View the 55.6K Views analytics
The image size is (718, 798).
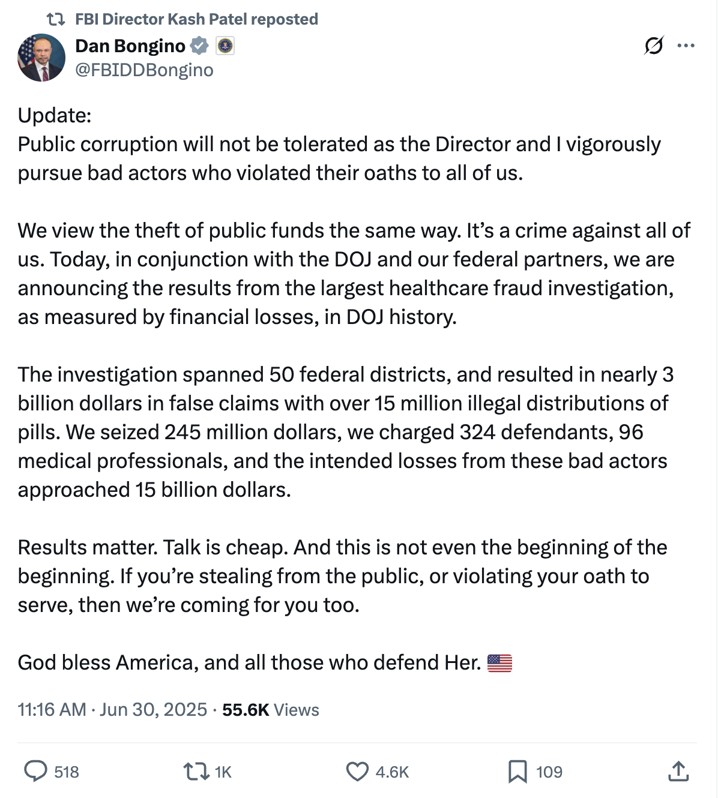[271, 710]
